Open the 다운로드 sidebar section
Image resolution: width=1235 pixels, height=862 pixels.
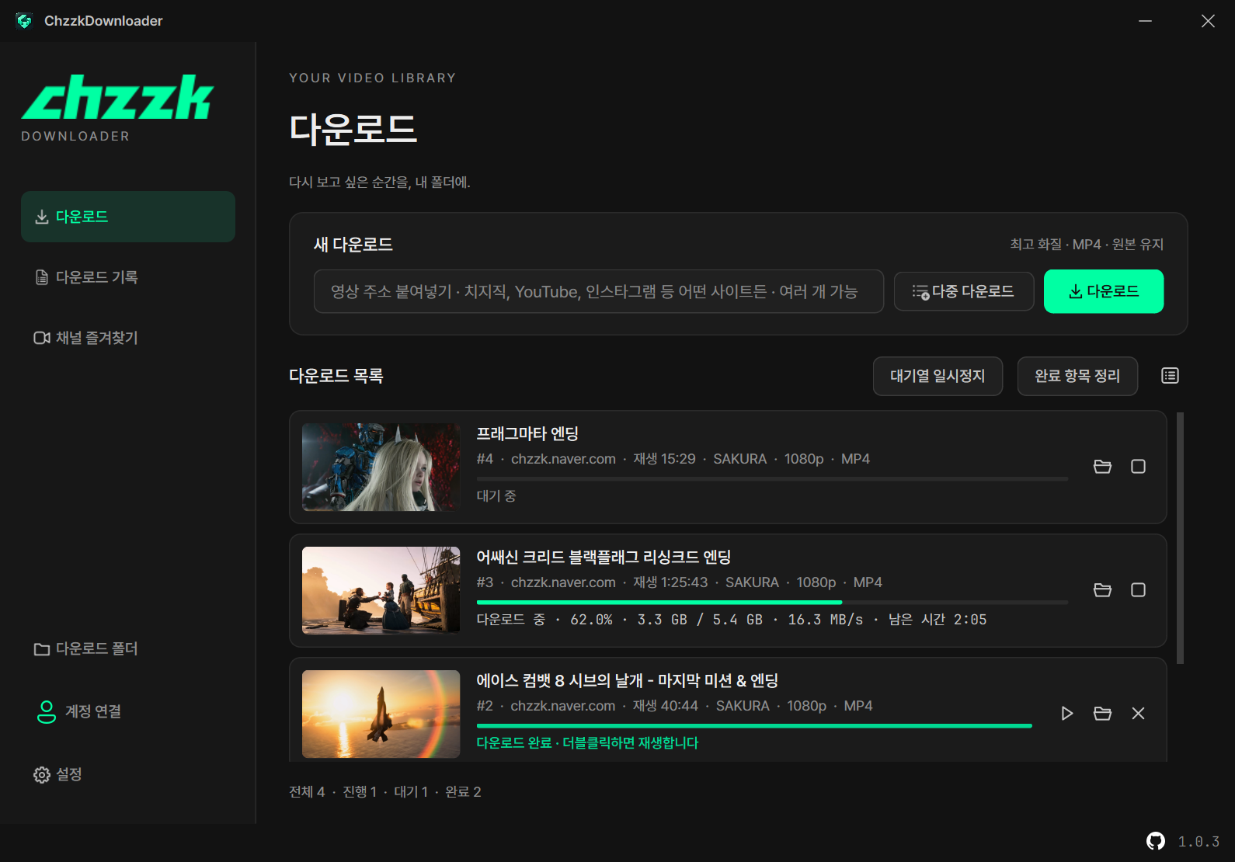coord(128,217)
